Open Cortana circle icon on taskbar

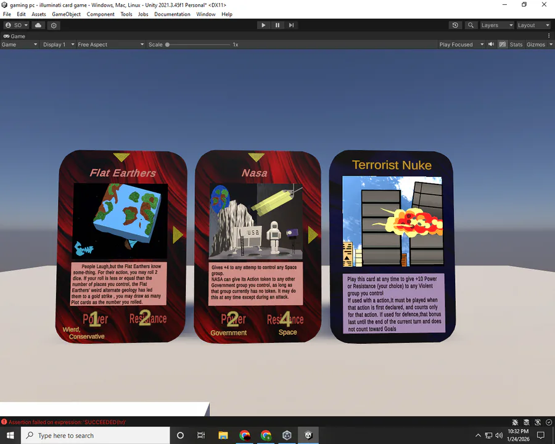click(180, 435)
